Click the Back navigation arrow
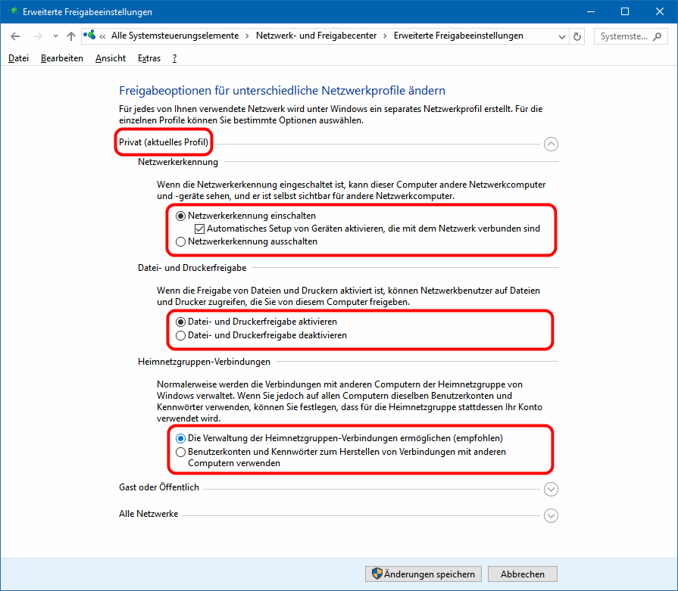Image resolution: width=678 pixels, height=591 pixels. (16, 36)
